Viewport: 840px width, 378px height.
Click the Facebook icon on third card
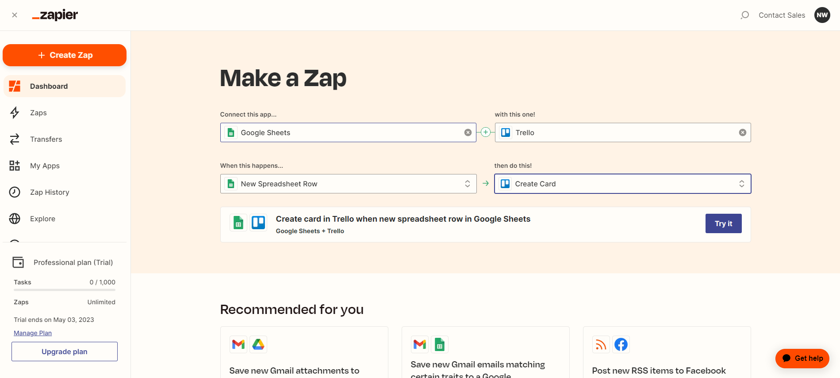621,344
